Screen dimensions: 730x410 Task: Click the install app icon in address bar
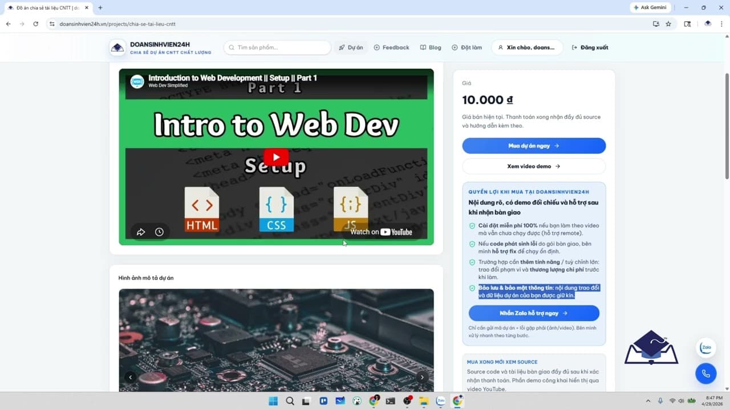click(656, 24)
